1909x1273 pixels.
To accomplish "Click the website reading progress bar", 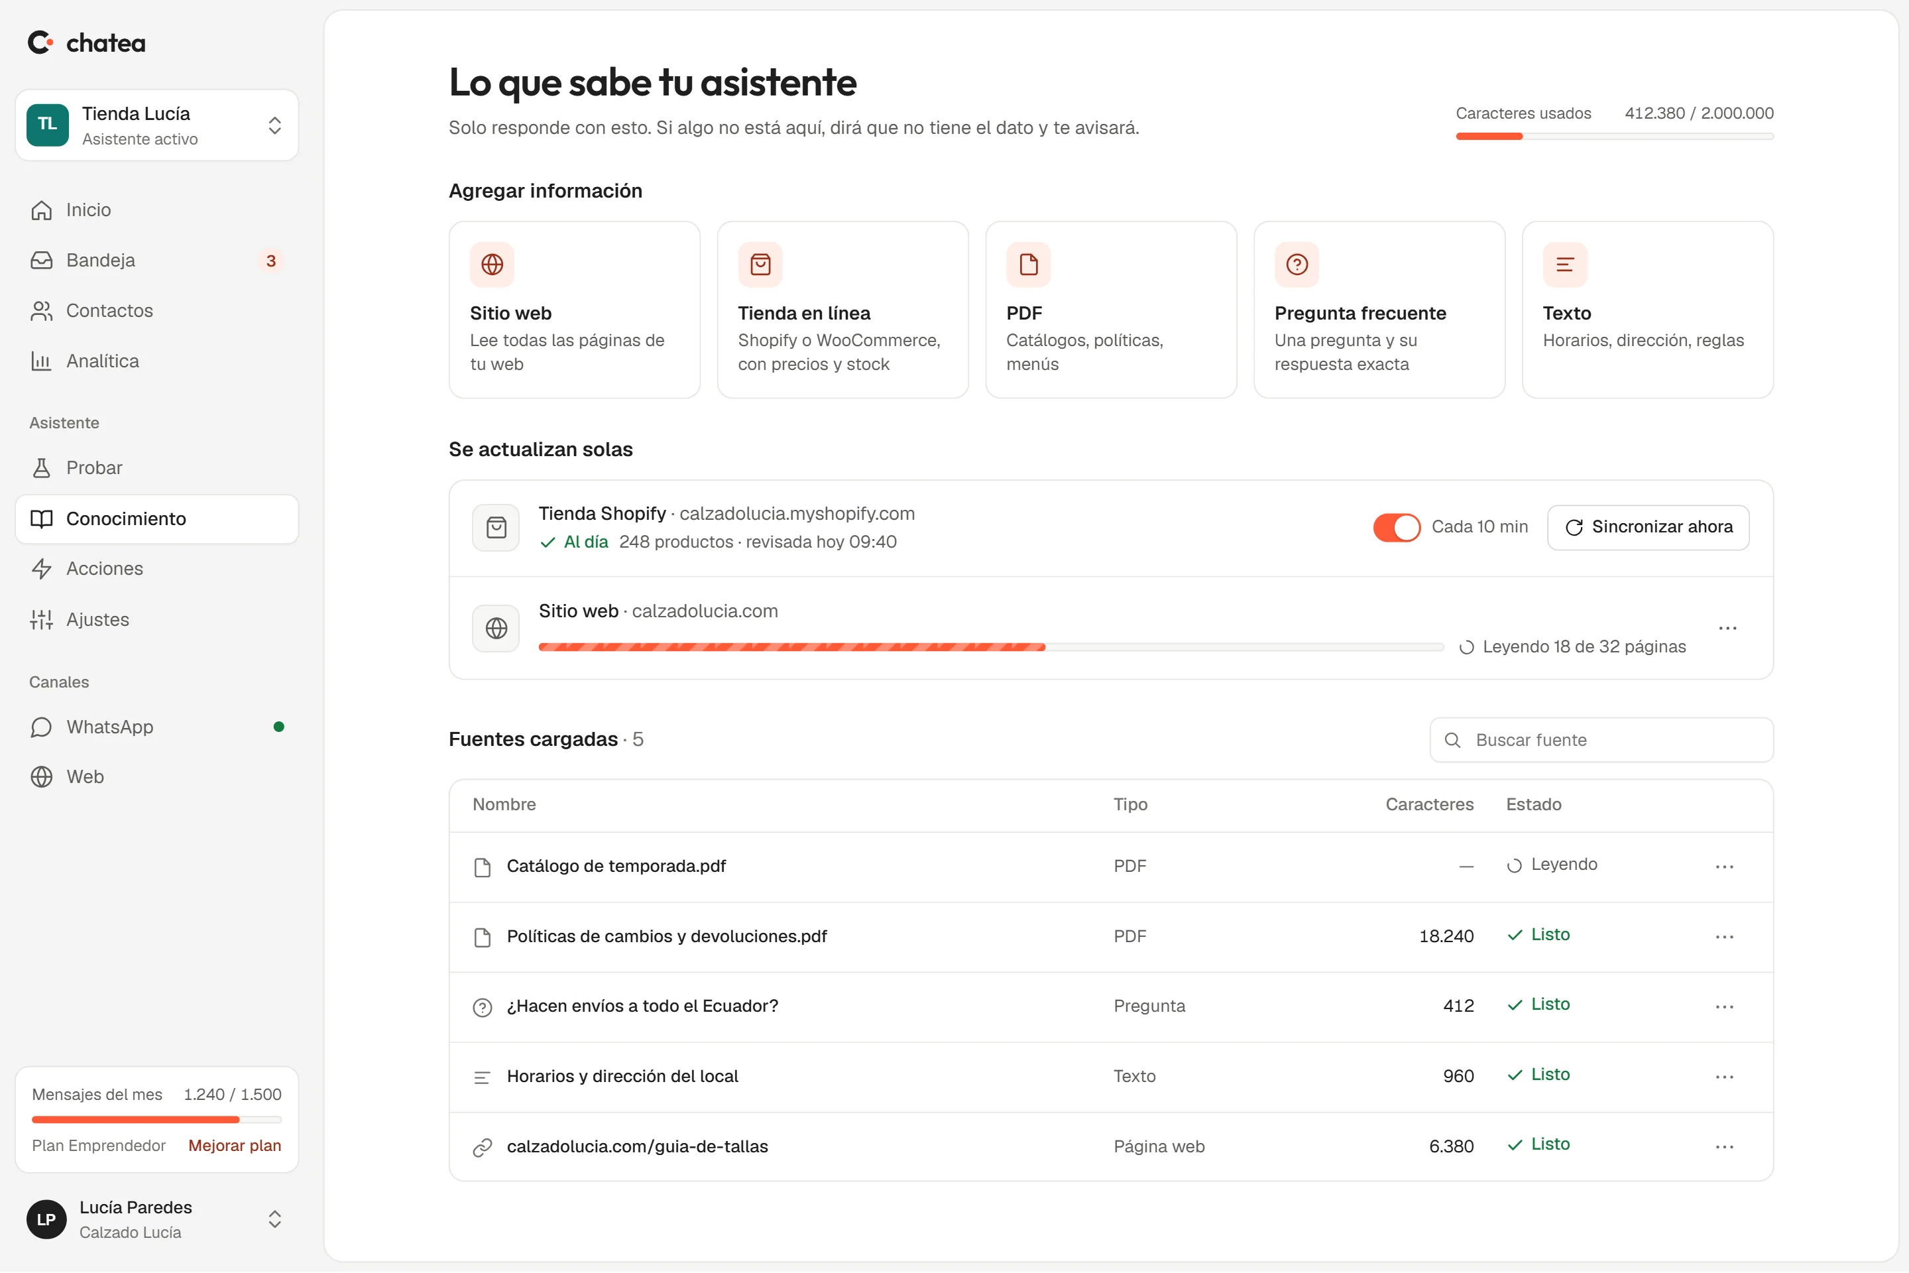I will [991, 647].
